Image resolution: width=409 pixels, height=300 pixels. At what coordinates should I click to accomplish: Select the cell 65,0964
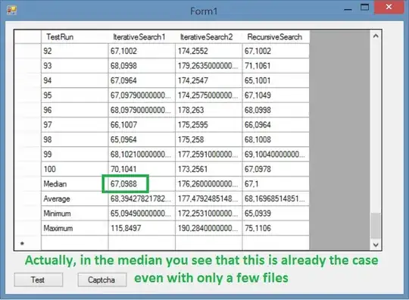pyautogui.click(x=142, y=139)
